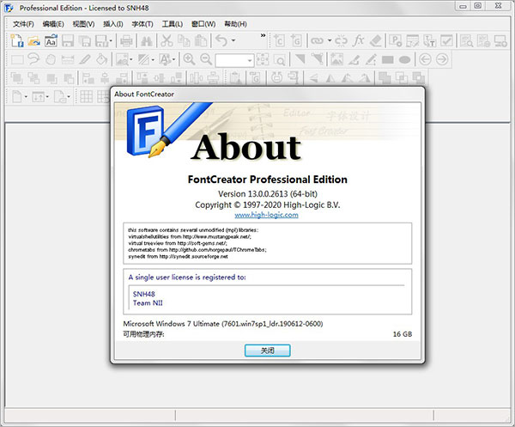Open the 文件(F) menu
The height and width of the screenshot is (427, 515).
tap(23, 24)
